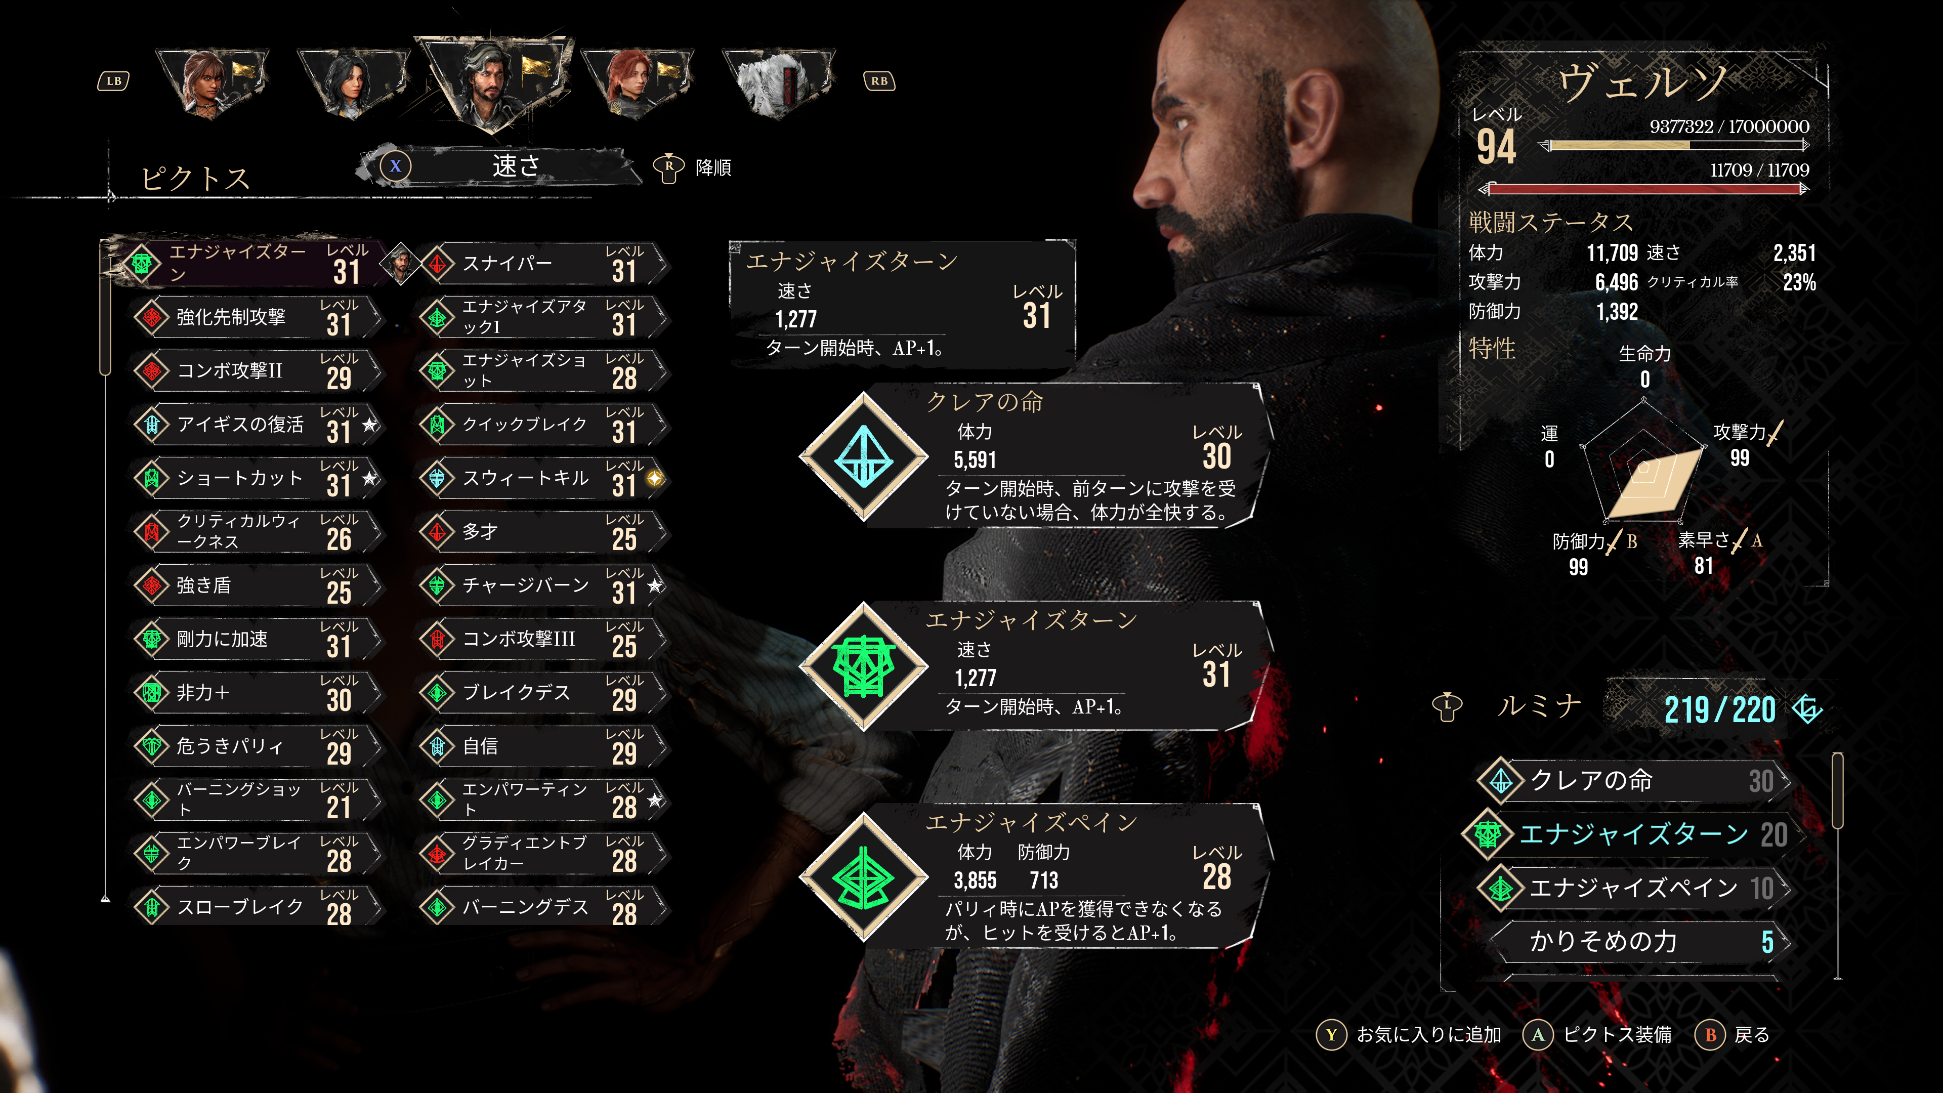Click the LB previous character icon

(113, 81)
